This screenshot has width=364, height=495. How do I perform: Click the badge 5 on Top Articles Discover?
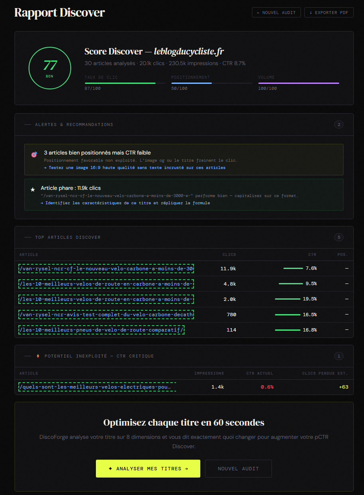click(338, 237)
